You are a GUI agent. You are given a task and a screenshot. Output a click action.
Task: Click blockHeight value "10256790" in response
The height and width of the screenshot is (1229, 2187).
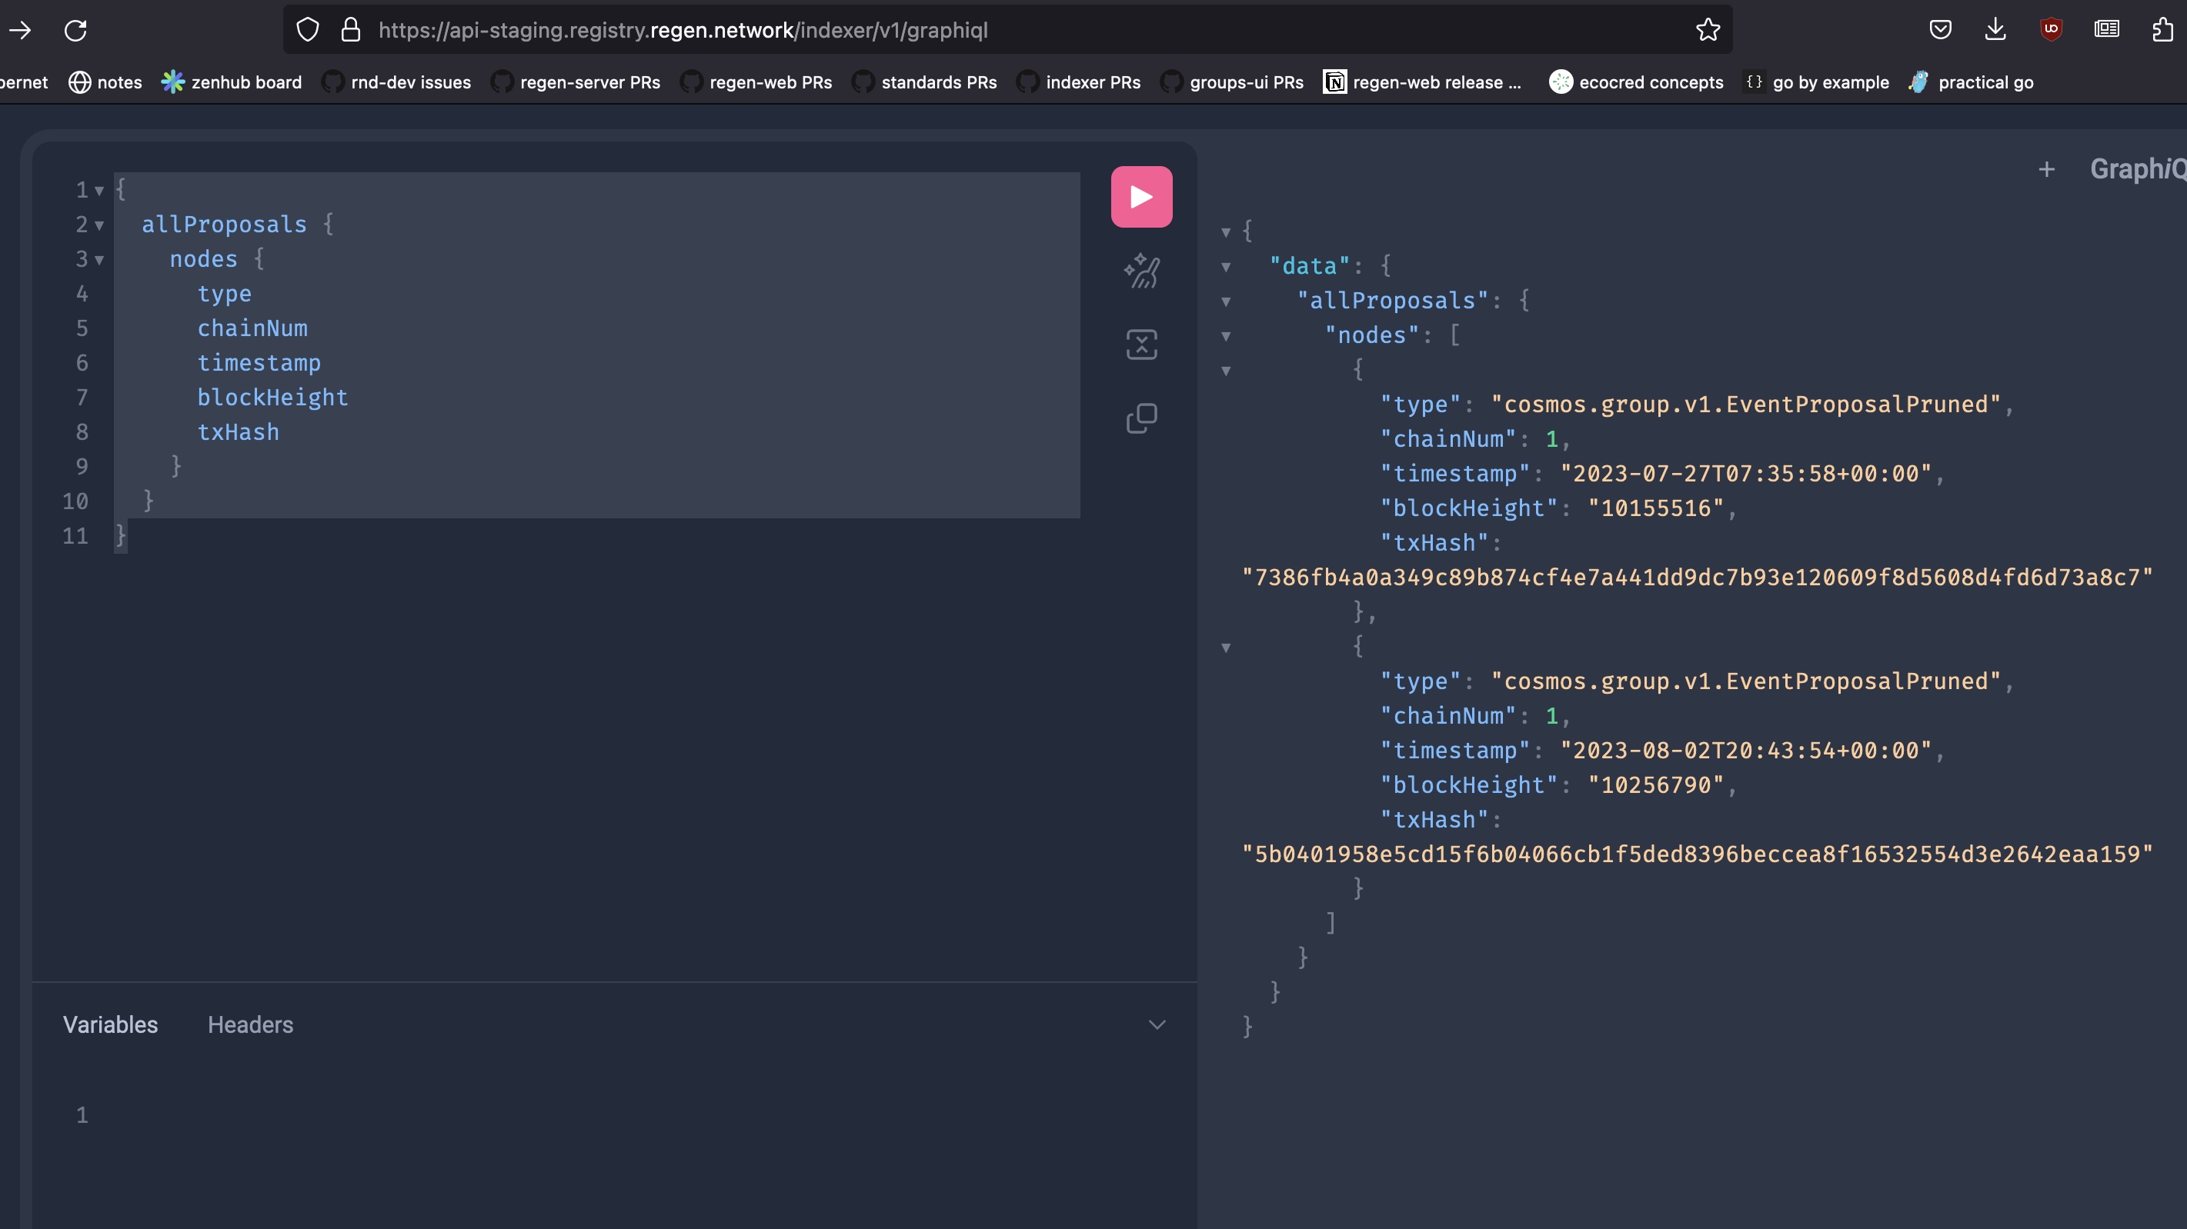1655,785
